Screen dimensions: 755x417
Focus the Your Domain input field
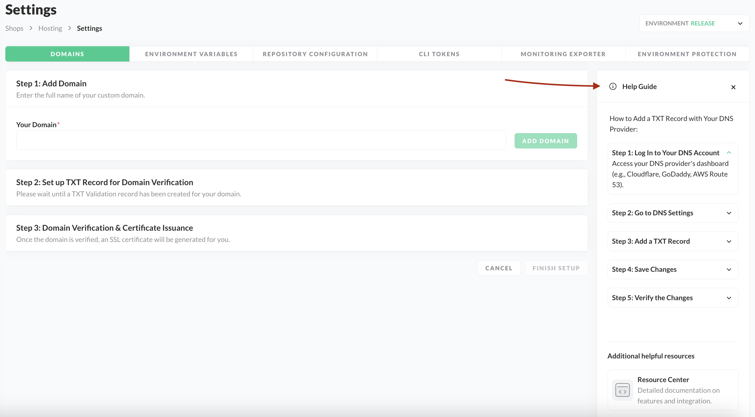pyautogui.click(x=261, y=140)
